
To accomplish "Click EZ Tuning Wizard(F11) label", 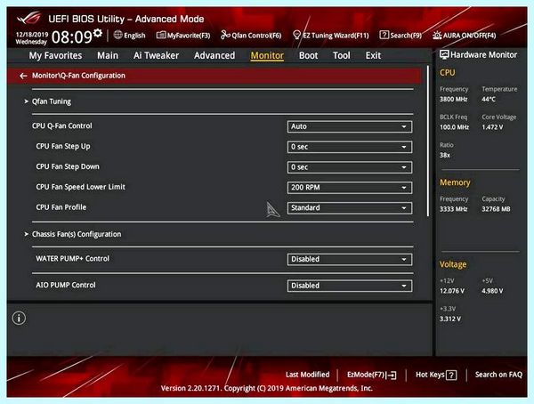I will click(336, 36).
